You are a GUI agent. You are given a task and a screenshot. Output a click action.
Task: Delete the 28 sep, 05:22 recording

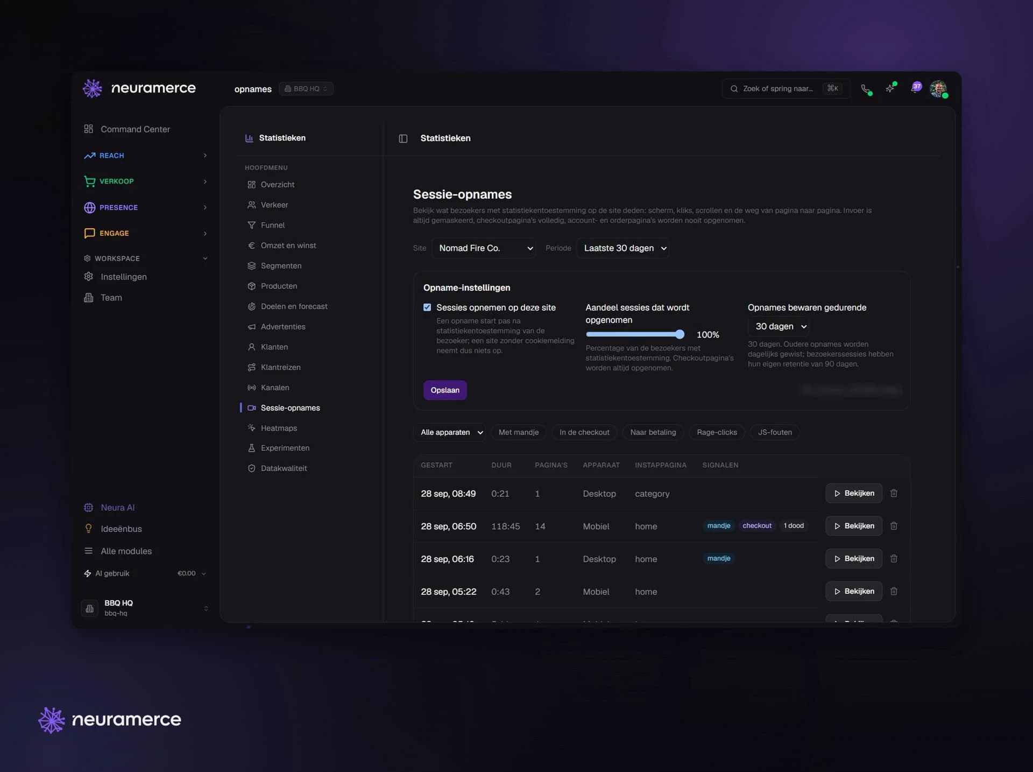pos(894,591)
